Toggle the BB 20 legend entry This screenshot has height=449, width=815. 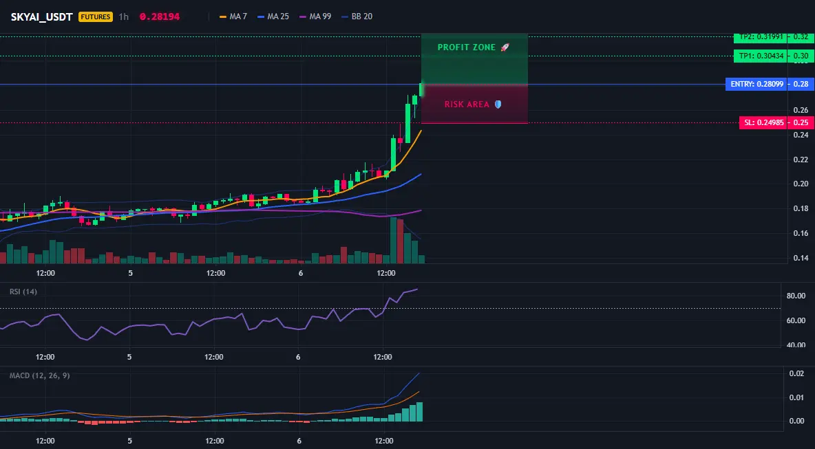[357, 17]
